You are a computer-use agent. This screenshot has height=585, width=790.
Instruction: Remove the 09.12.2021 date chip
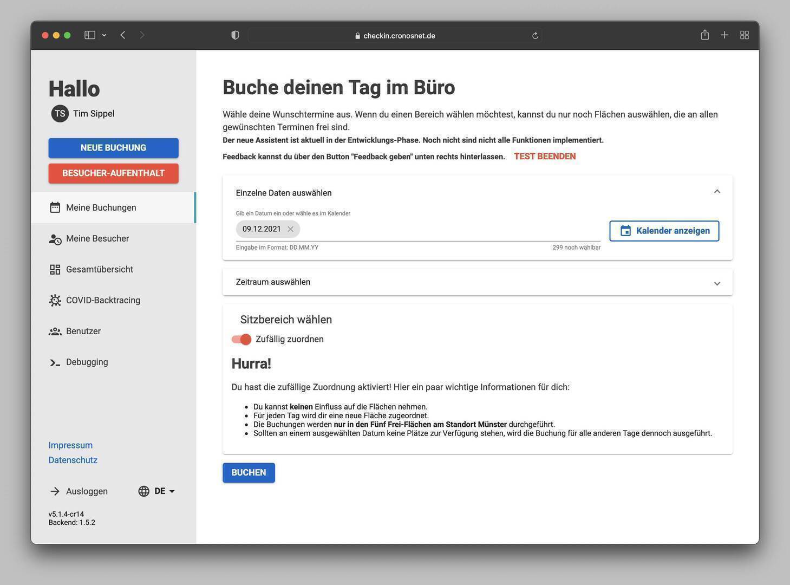pos(290,229)
